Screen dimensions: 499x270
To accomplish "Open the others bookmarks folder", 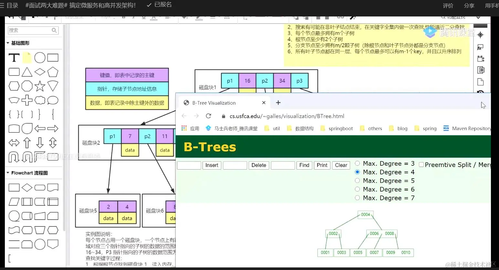I will tap(371, 129).
